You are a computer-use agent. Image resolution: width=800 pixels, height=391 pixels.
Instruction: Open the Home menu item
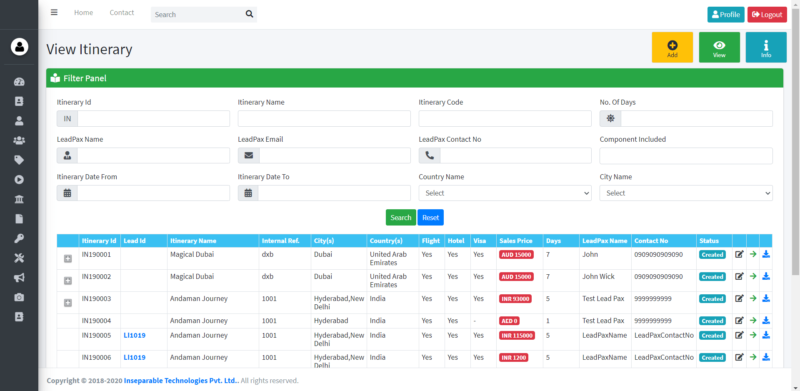coord(83,13)
